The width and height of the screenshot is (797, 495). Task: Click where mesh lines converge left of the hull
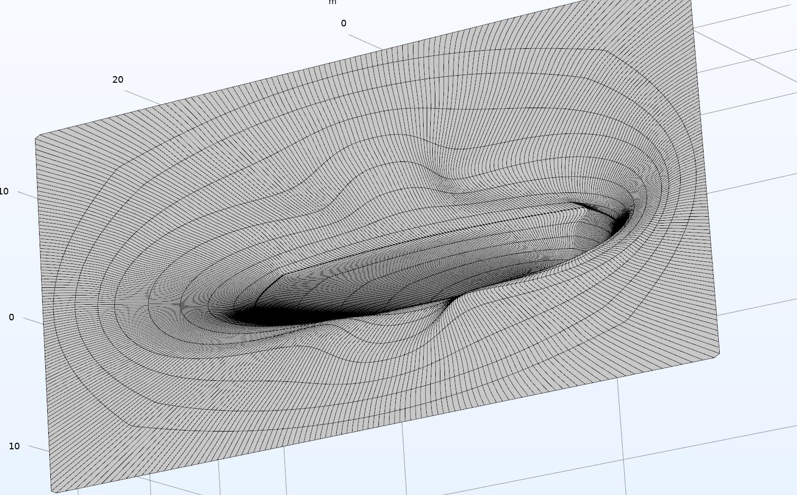tap(168, 305)
